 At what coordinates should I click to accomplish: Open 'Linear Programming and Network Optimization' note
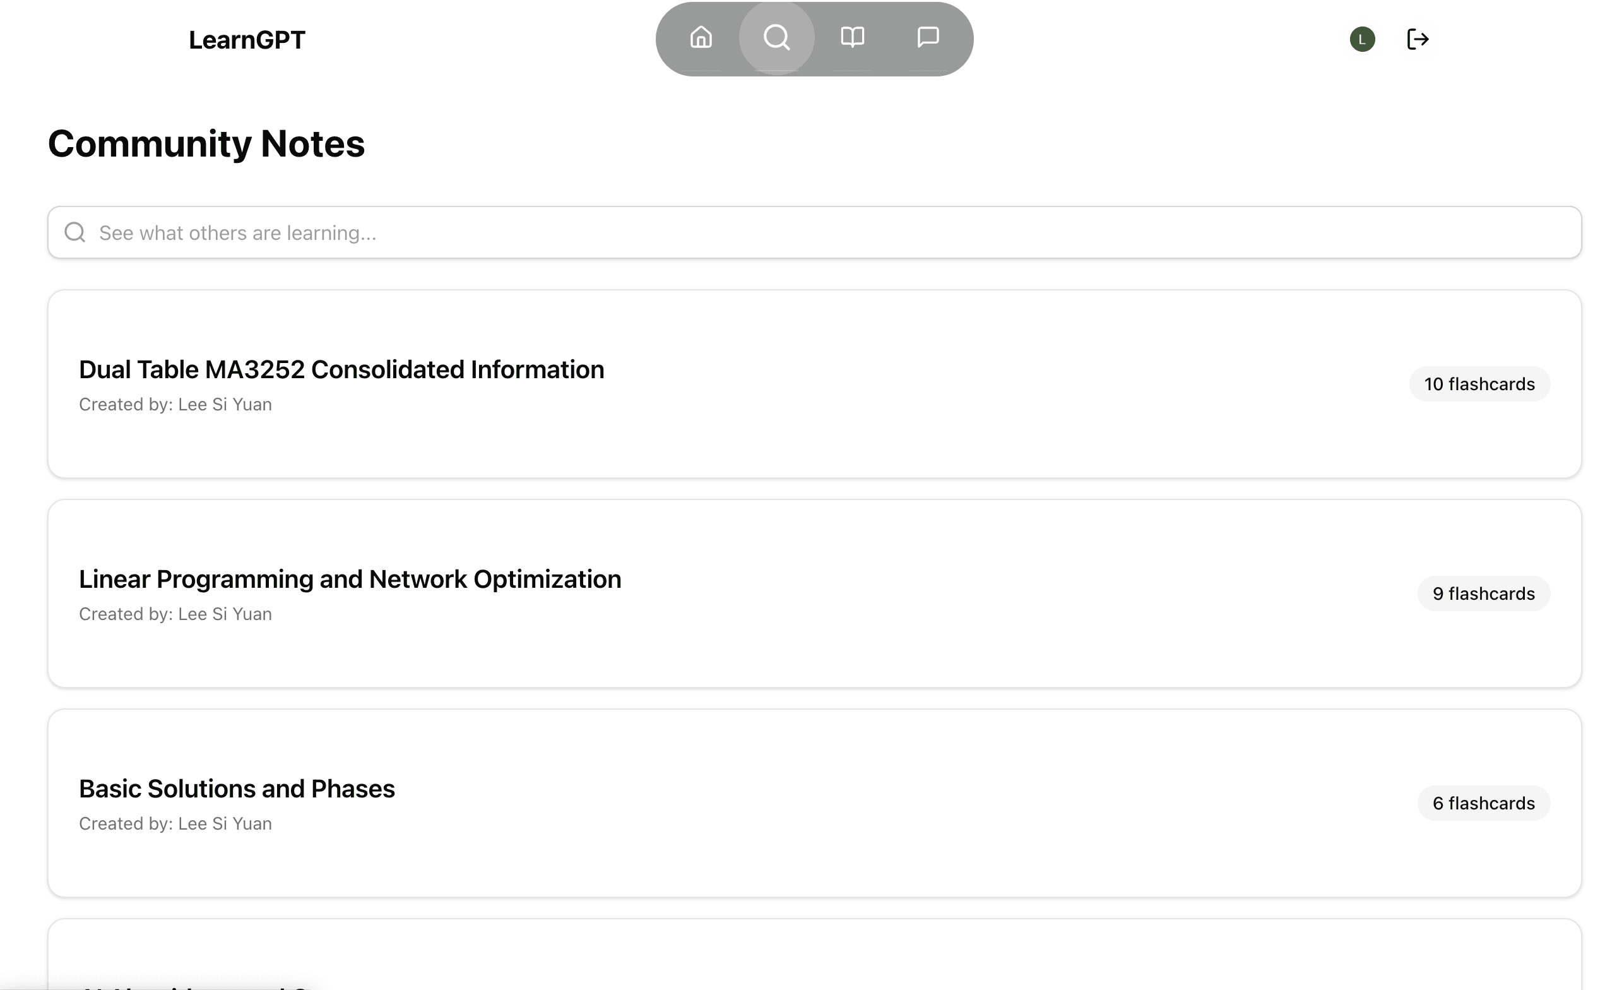tap(350, 579)
